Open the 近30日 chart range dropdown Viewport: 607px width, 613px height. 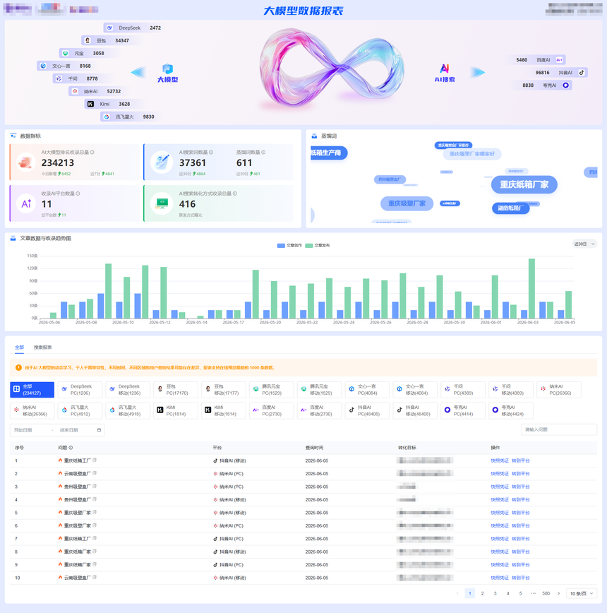pos(584,244)
